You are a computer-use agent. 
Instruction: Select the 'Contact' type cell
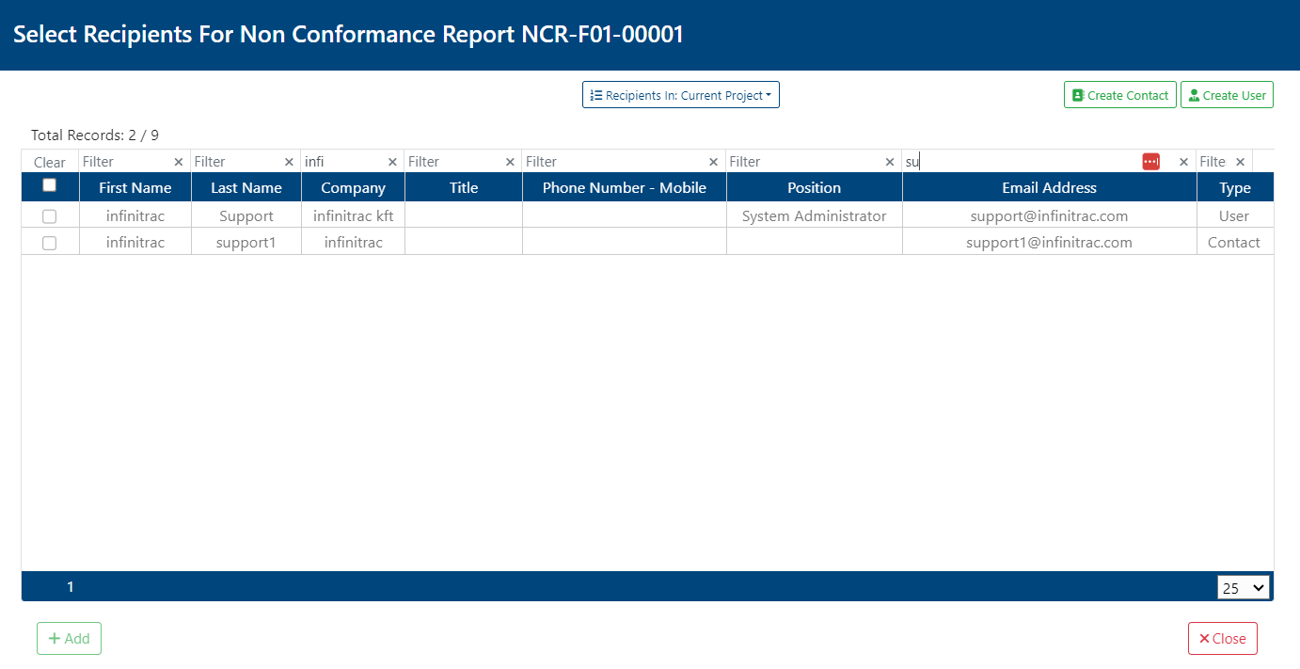1234,243
